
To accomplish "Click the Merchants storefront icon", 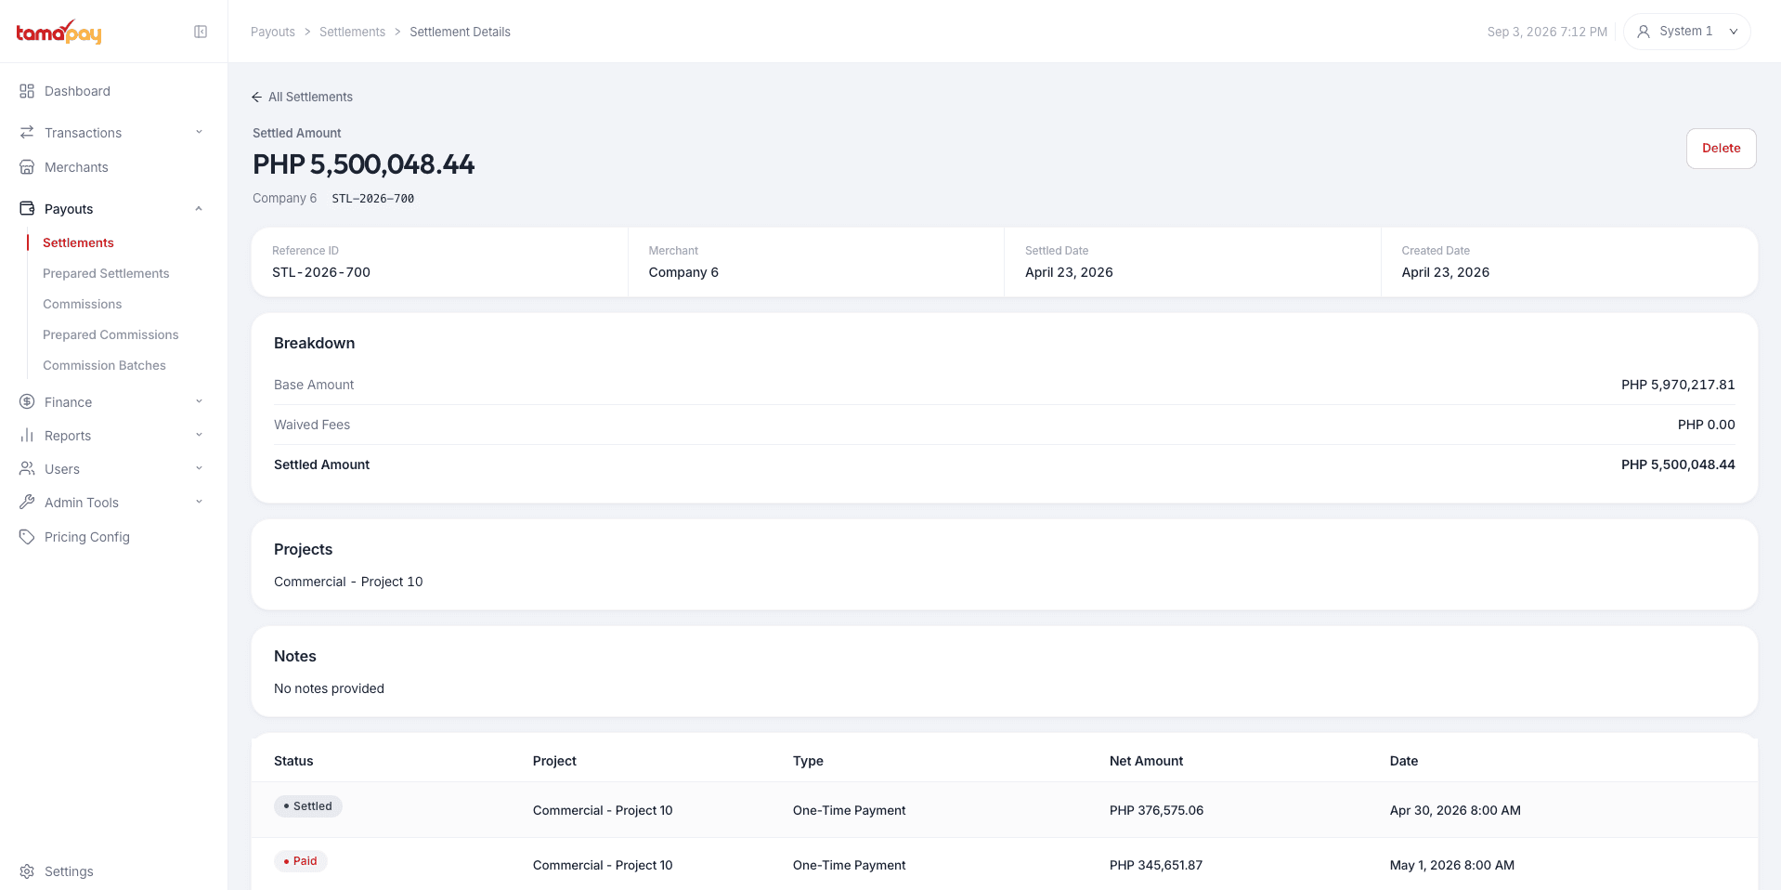I will coord(27,167).
